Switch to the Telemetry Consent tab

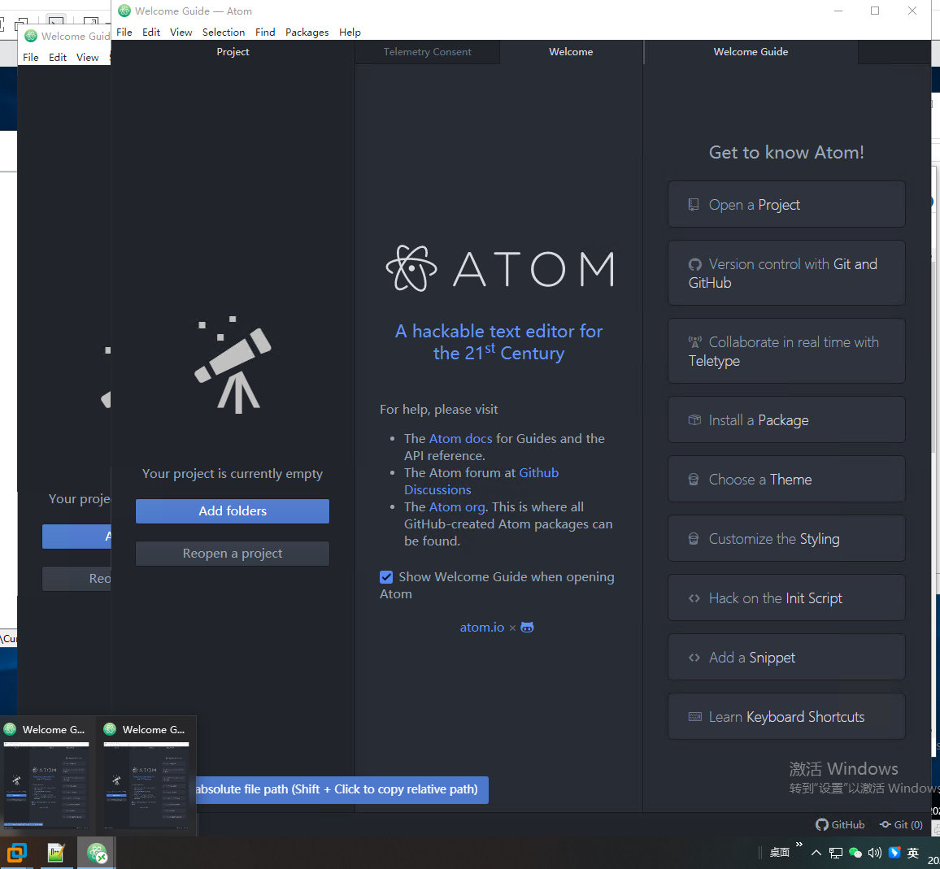[428, 52]
